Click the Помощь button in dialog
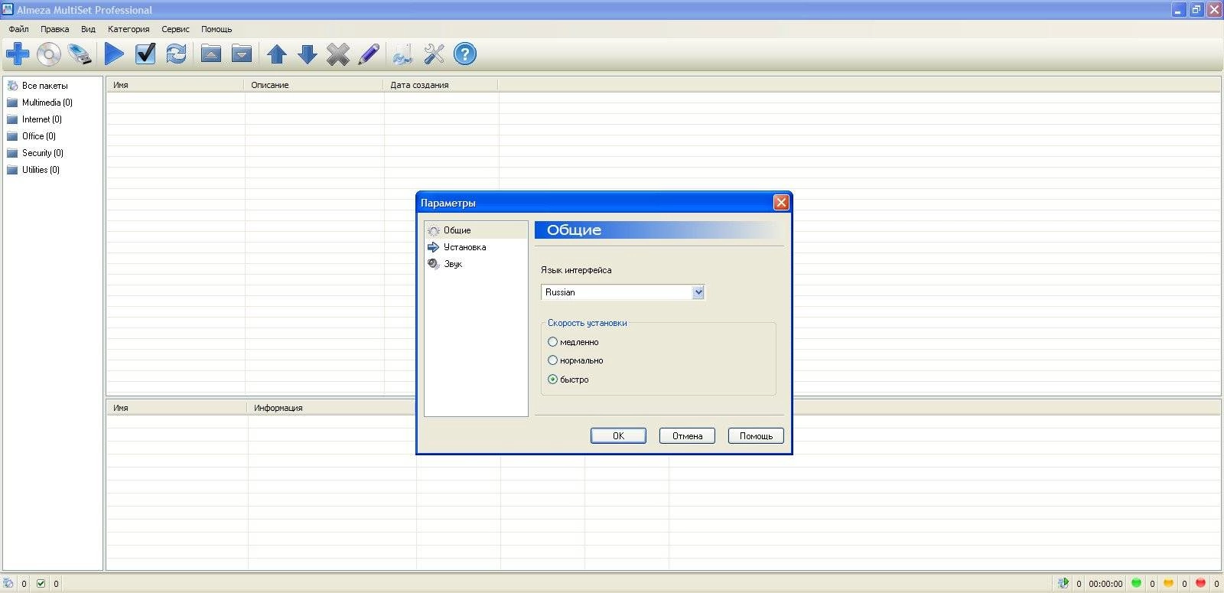Viewport: 1224px width, 593px height. pyautogui.click(x=756, y=435)
